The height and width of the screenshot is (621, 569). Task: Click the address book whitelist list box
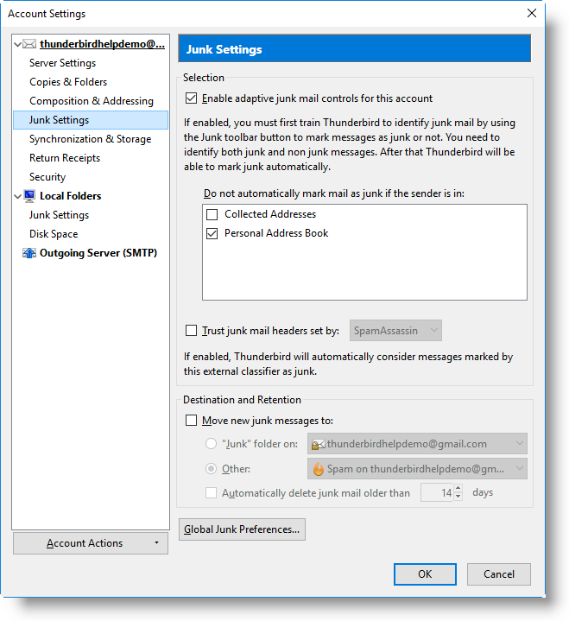point(364,252)
